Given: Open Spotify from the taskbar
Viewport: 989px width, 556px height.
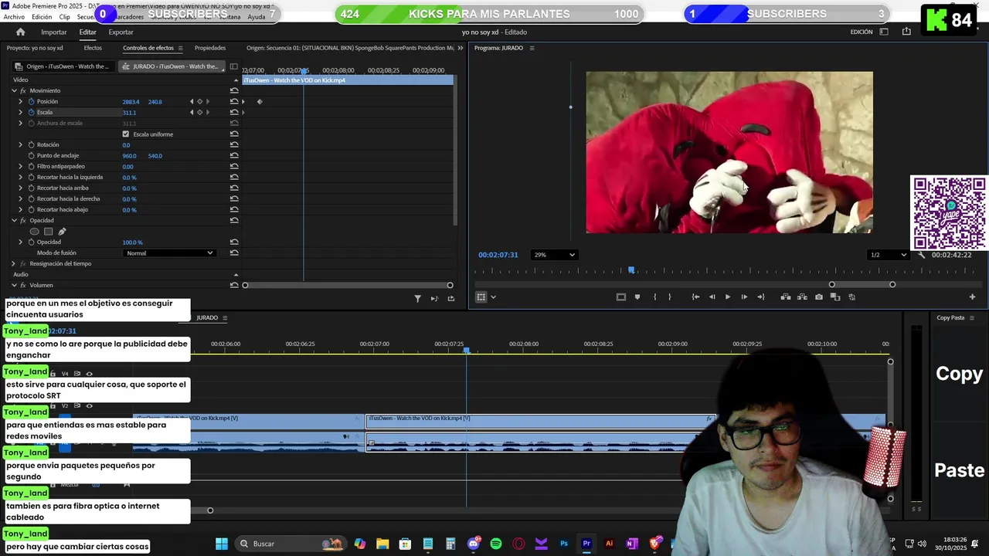Looking at the screenshot, I should 496,544.
